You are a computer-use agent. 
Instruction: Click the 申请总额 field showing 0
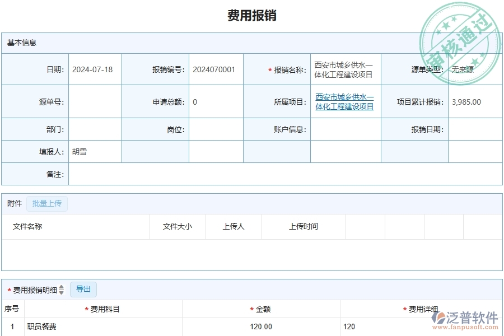pyautogui.click(x=216, y=102)
